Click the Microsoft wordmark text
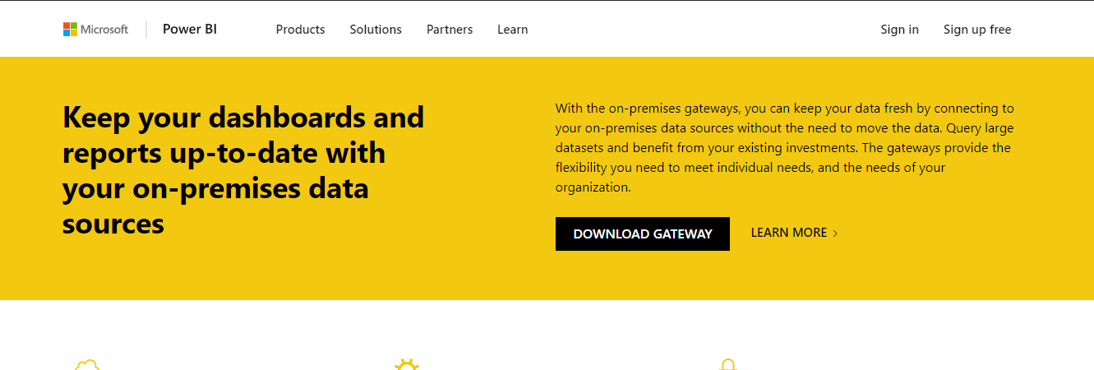Image resolution: width=1094 pixels, height=370 pixels. pos(104,30)
